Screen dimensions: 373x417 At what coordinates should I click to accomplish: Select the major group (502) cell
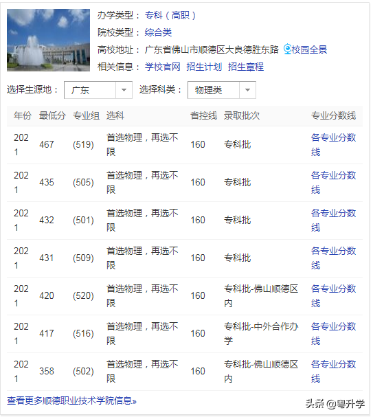point(83,371)
